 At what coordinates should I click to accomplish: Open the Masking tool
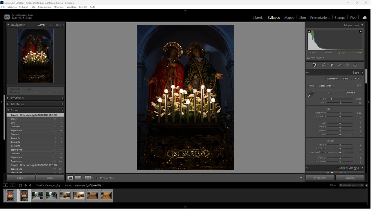[347, 65]
